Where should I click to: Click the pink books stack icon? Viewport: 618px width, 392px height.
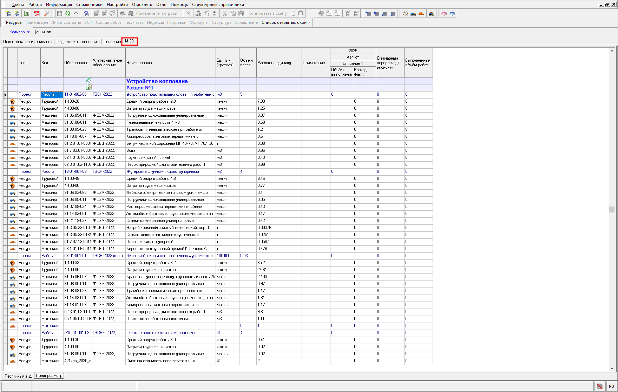tap(444, 13)
